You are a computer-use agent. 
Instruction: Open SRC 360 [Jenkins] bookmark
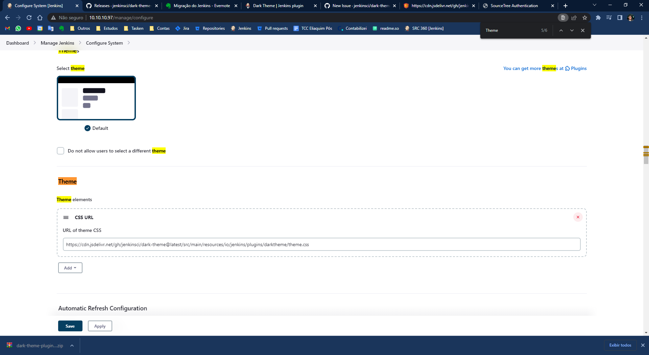(x=424, y=28)
